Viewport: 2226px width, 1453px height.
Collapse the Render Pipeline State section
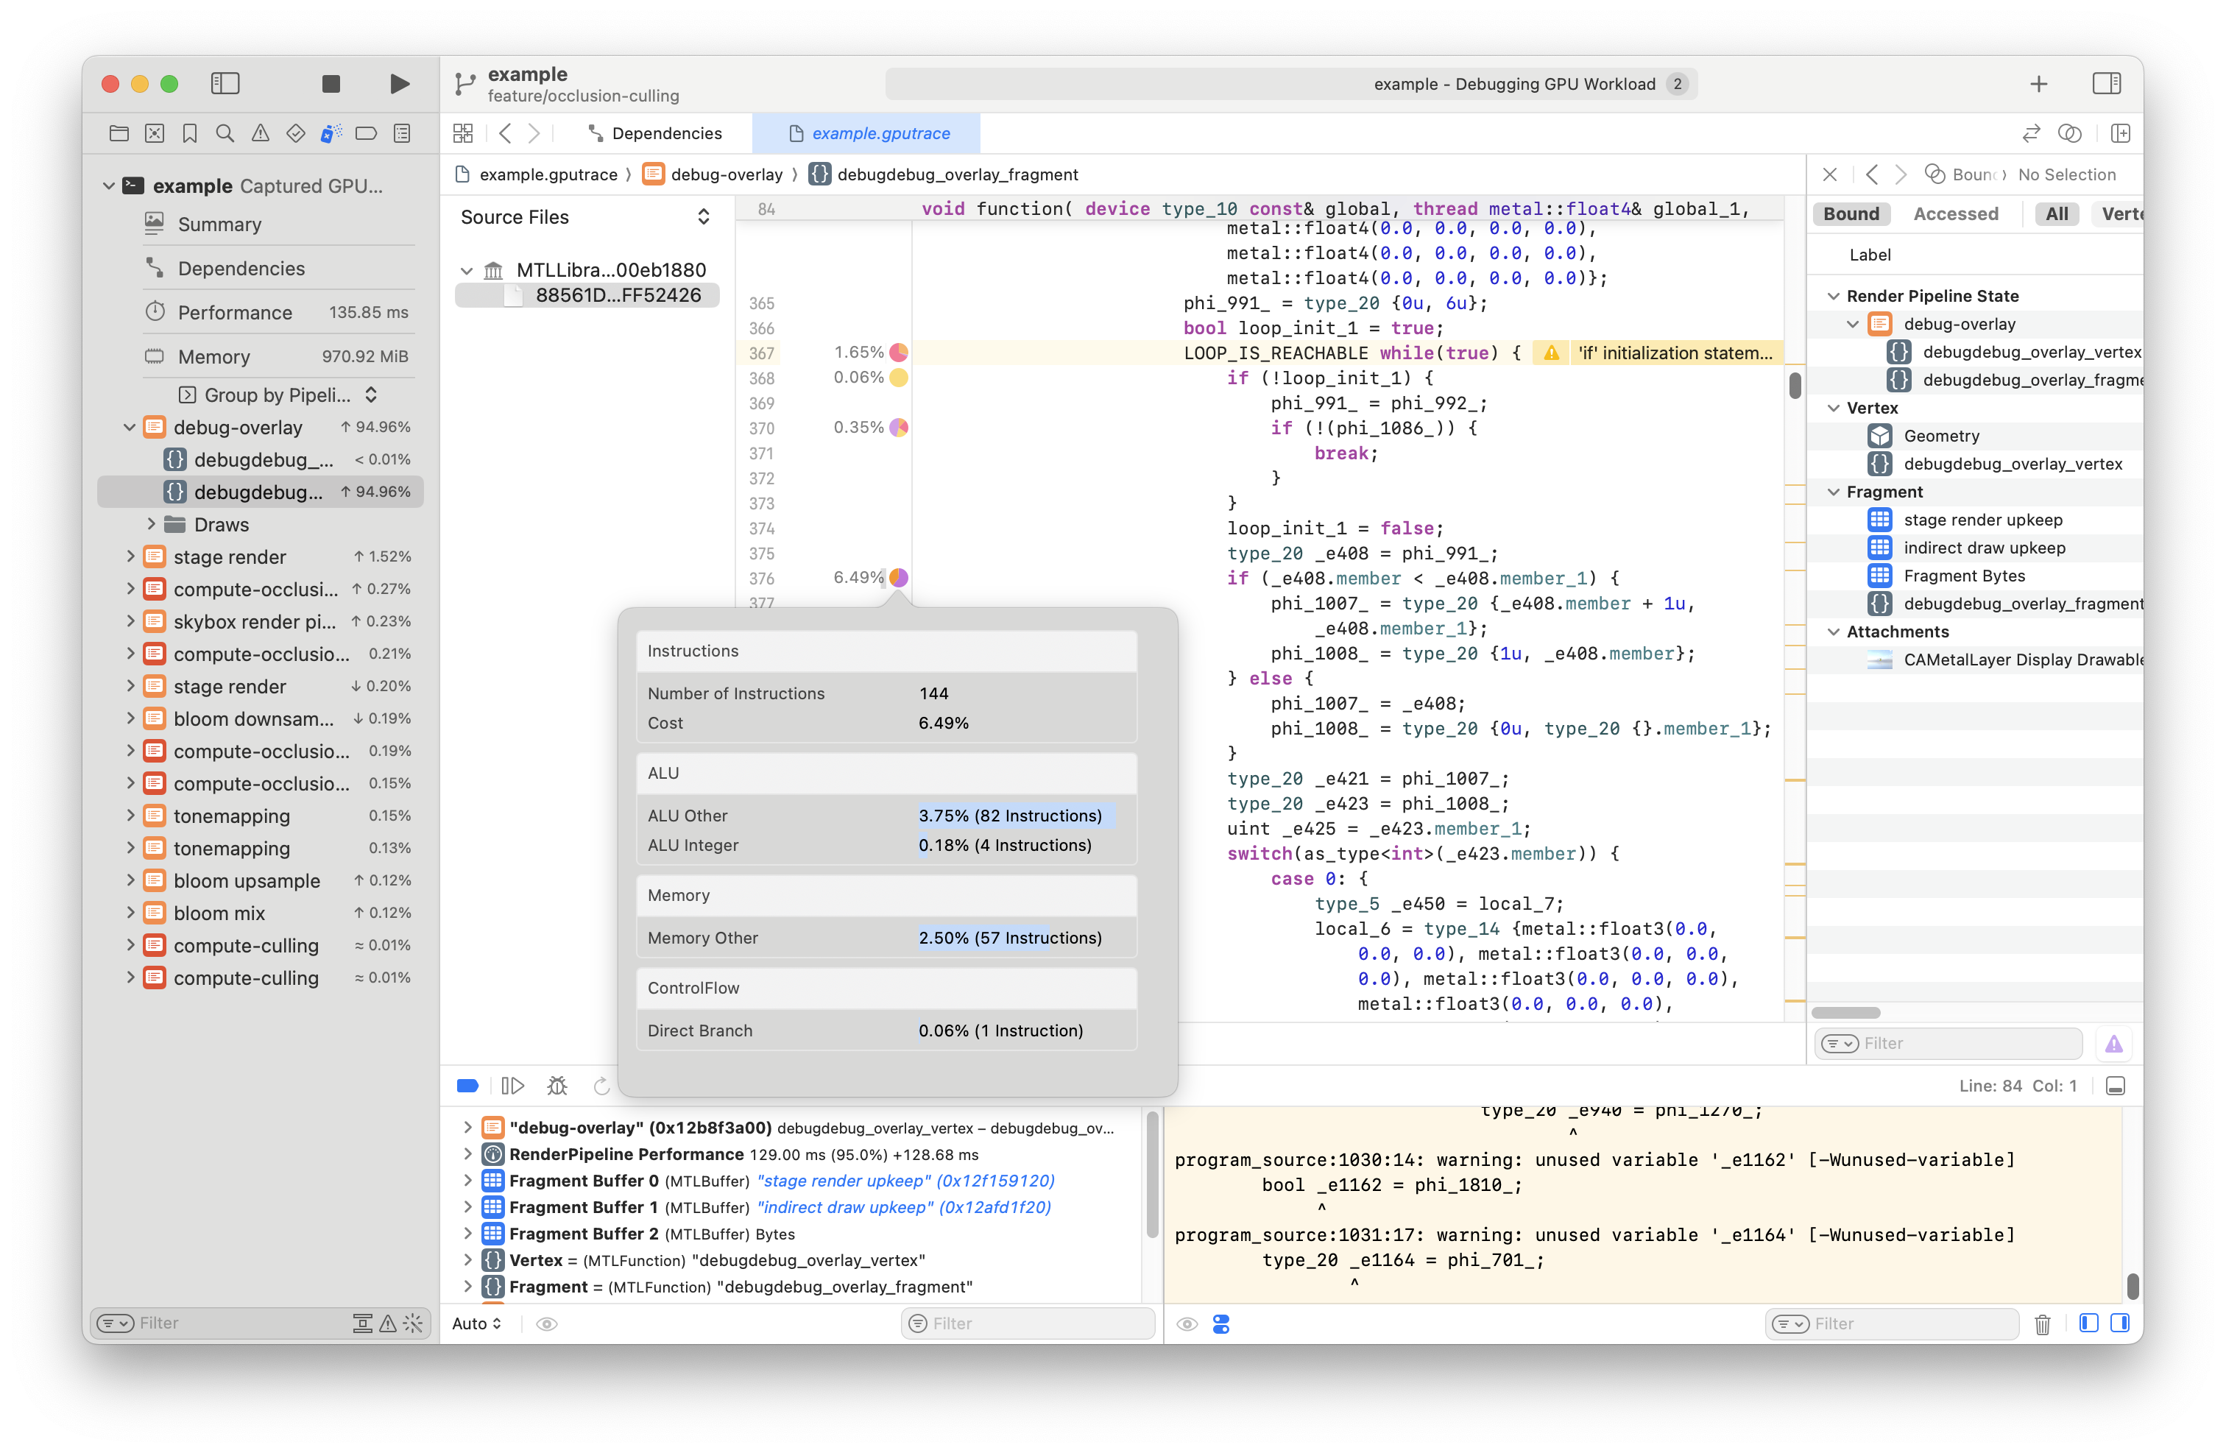pyautogui.click(x=1833, y=297)
